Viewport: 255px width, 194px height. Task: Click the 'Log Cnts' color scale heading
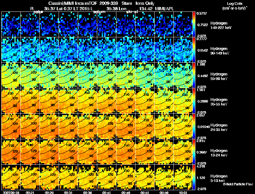pos(235,4)
